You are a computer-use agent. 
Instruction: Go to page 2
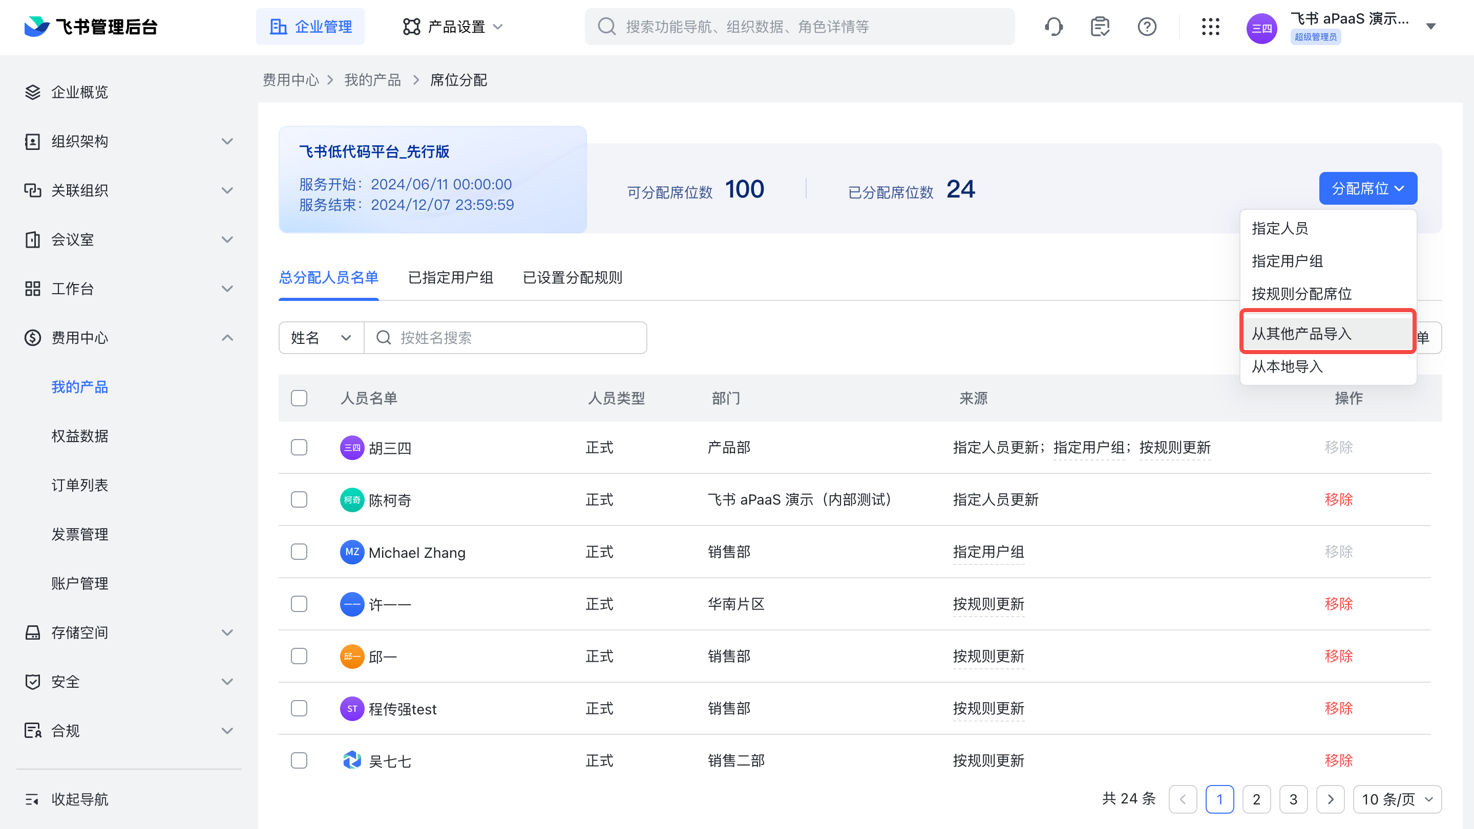click(1256, 799)
